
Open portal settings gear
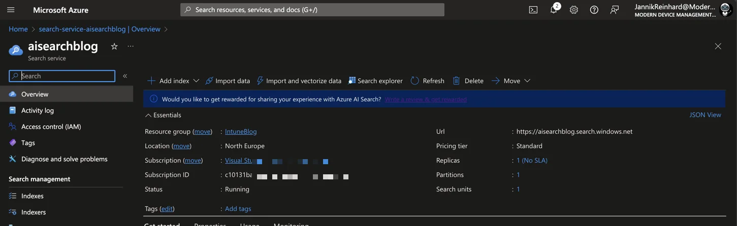point(573,10)
